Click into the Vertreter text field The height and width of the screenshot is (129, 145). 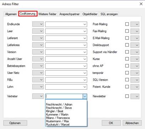[64, 96]
